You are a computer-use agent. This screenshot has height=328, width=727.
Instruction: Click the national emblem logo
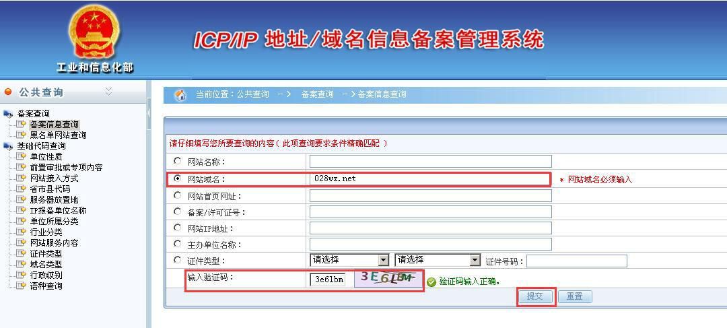(94, 32)
